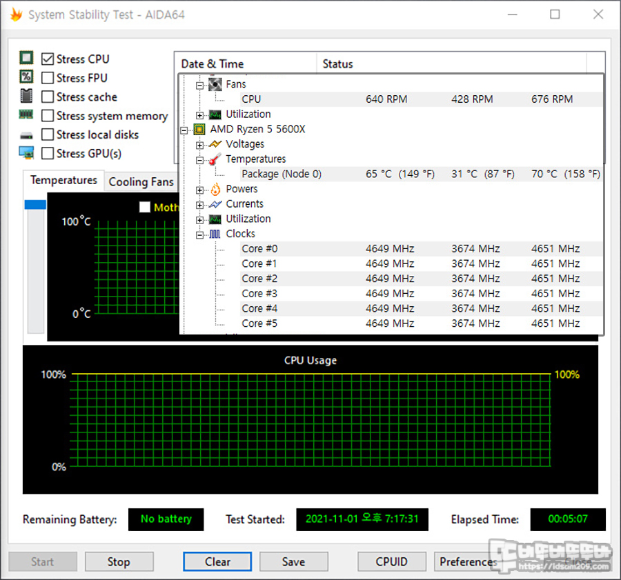Select the Core #4 clock row
Screen dimensions: 621x580
coord(421,308)
